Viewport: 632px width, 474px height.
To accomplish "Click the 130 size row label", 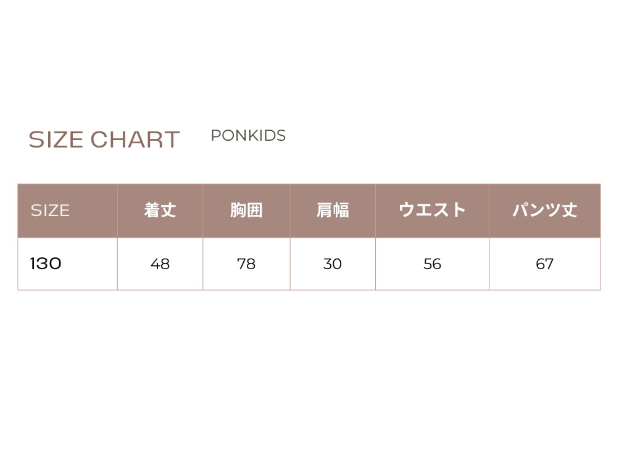I will click(46, 264).
